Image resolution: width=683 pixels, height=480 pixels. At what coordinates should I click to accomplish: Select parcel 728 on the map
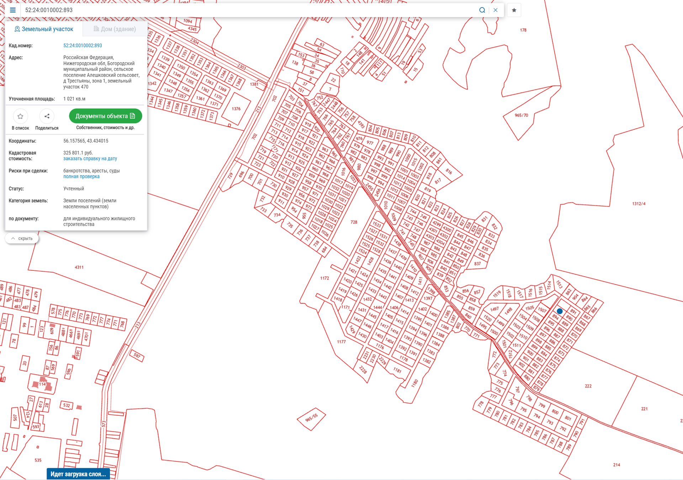pyautogui.click(x=353, y=222)
